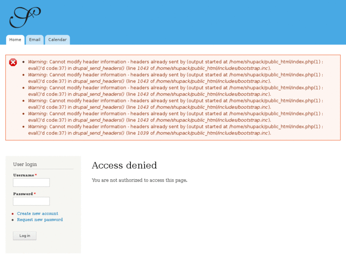
Task: Select the Username field label
Action: pos(23,175)
